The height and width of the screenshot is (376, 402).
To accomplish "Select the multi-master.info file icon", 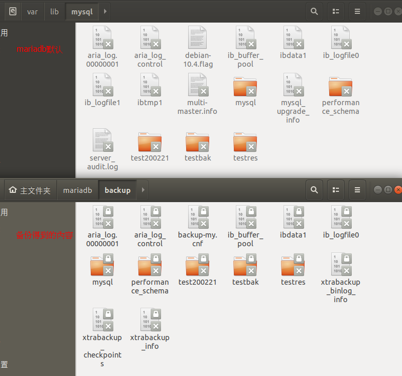I will pyautogui.click(x=197, y=85).
